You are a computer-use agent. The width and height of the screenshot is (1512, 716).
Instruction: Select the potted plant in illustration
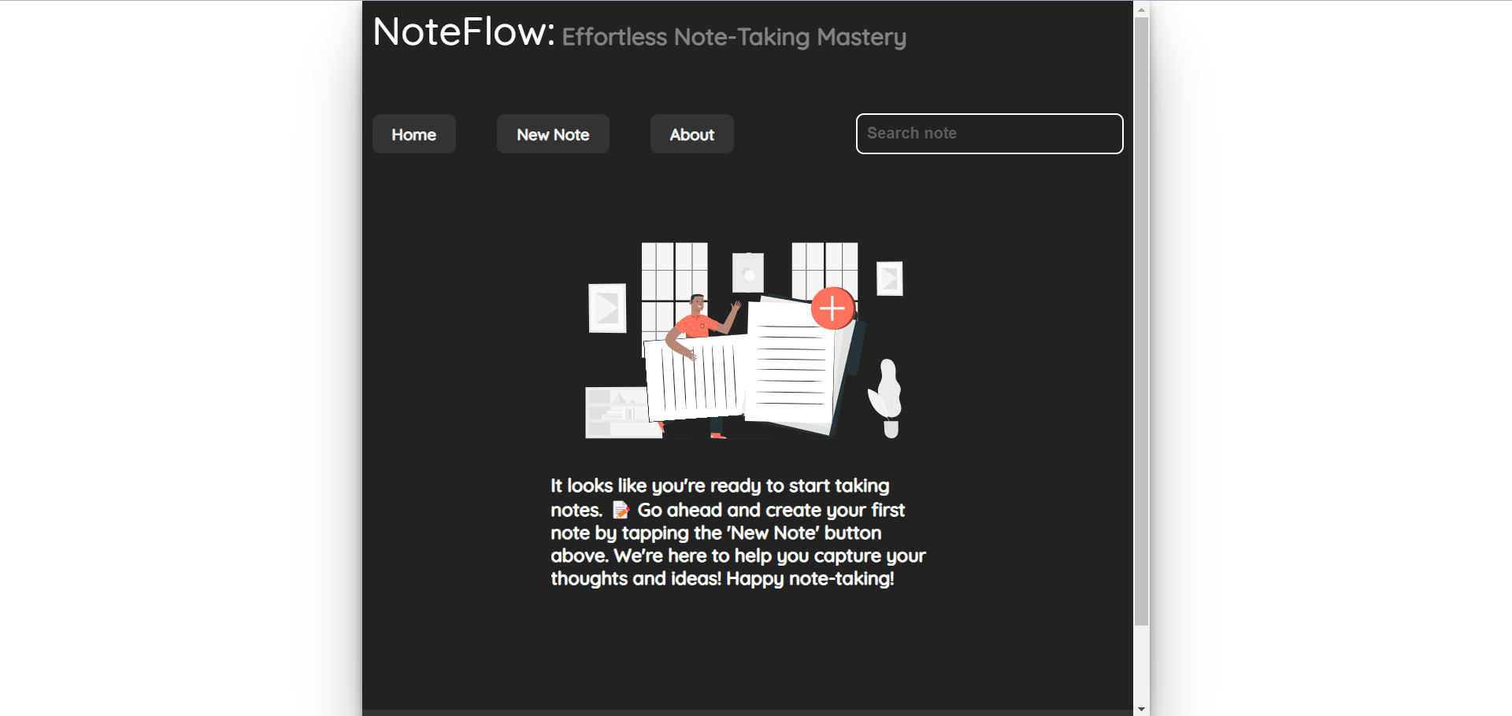887,397
